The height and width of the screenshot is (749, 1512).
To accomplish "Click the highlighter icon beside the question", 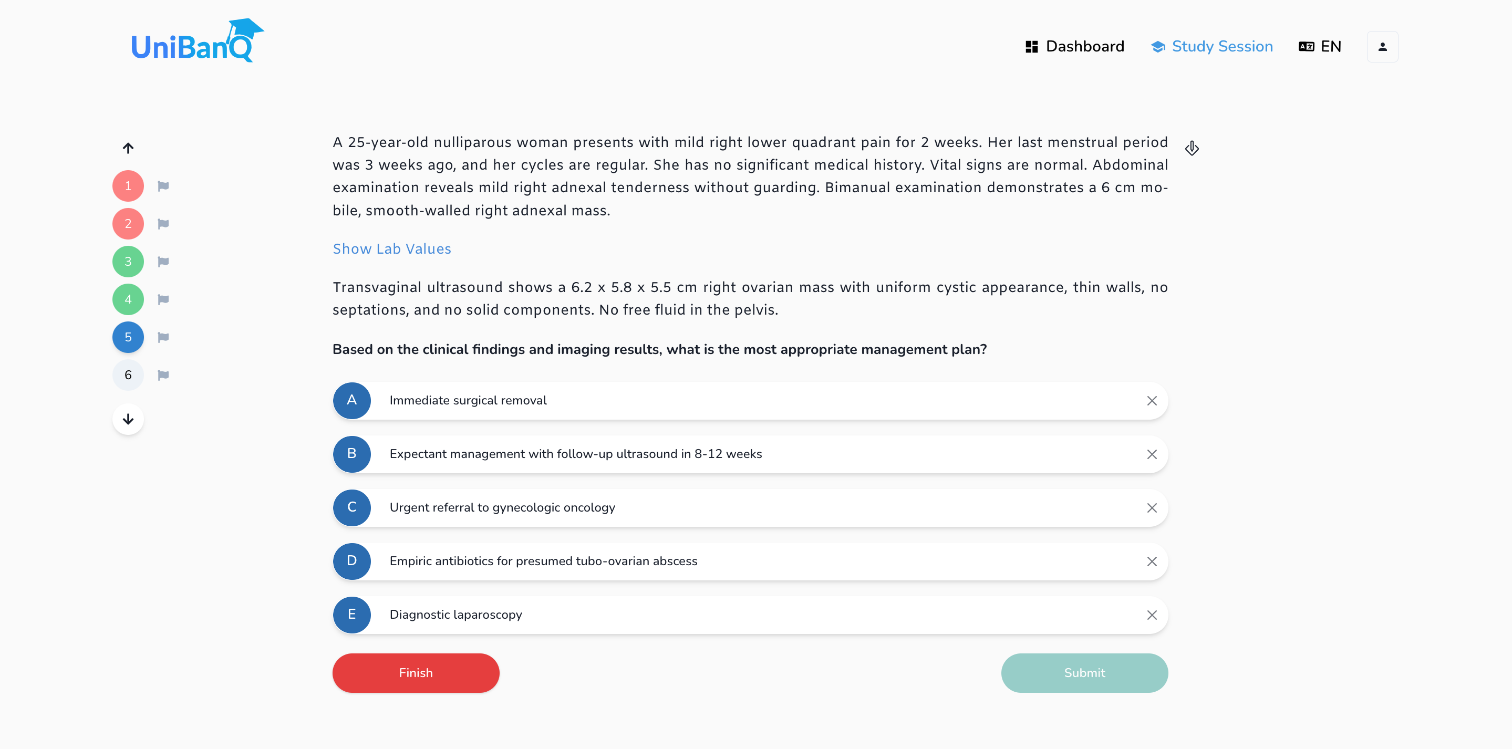I will [1192, 149].
